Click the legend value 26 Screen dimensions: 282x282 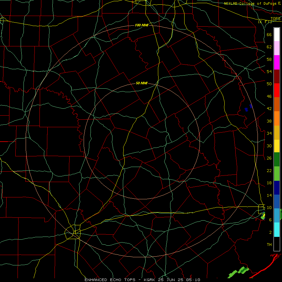(x=269, y=158)
